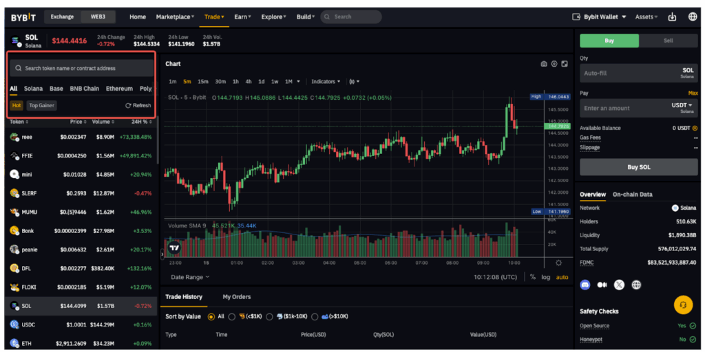
Task: Select the All sort-by-value radio
Action: pos(211,316)
